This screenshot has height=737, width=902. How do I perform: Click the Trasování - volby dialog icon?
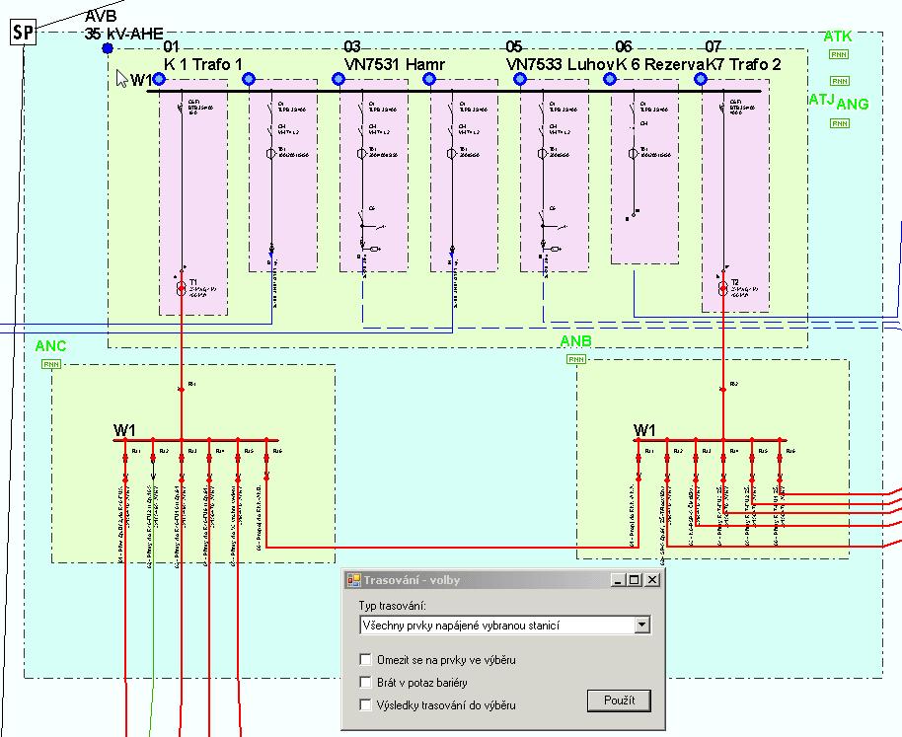point(353,580)
